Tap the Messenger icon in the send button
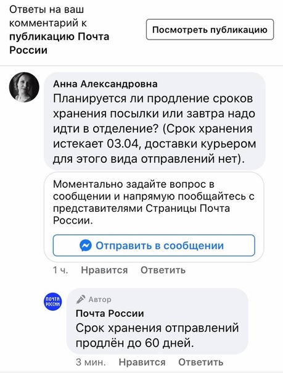The image size is (283, 373). coord(86,246)
